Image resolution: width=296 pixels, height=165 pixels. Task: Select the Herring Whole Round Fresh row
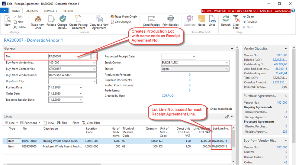pyautogui.click(x=60, y=141)
